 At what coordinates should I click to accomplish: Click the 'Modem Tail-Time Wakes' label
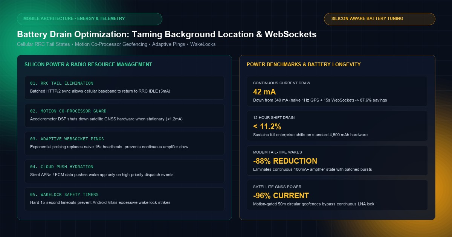tap(278, 152)
